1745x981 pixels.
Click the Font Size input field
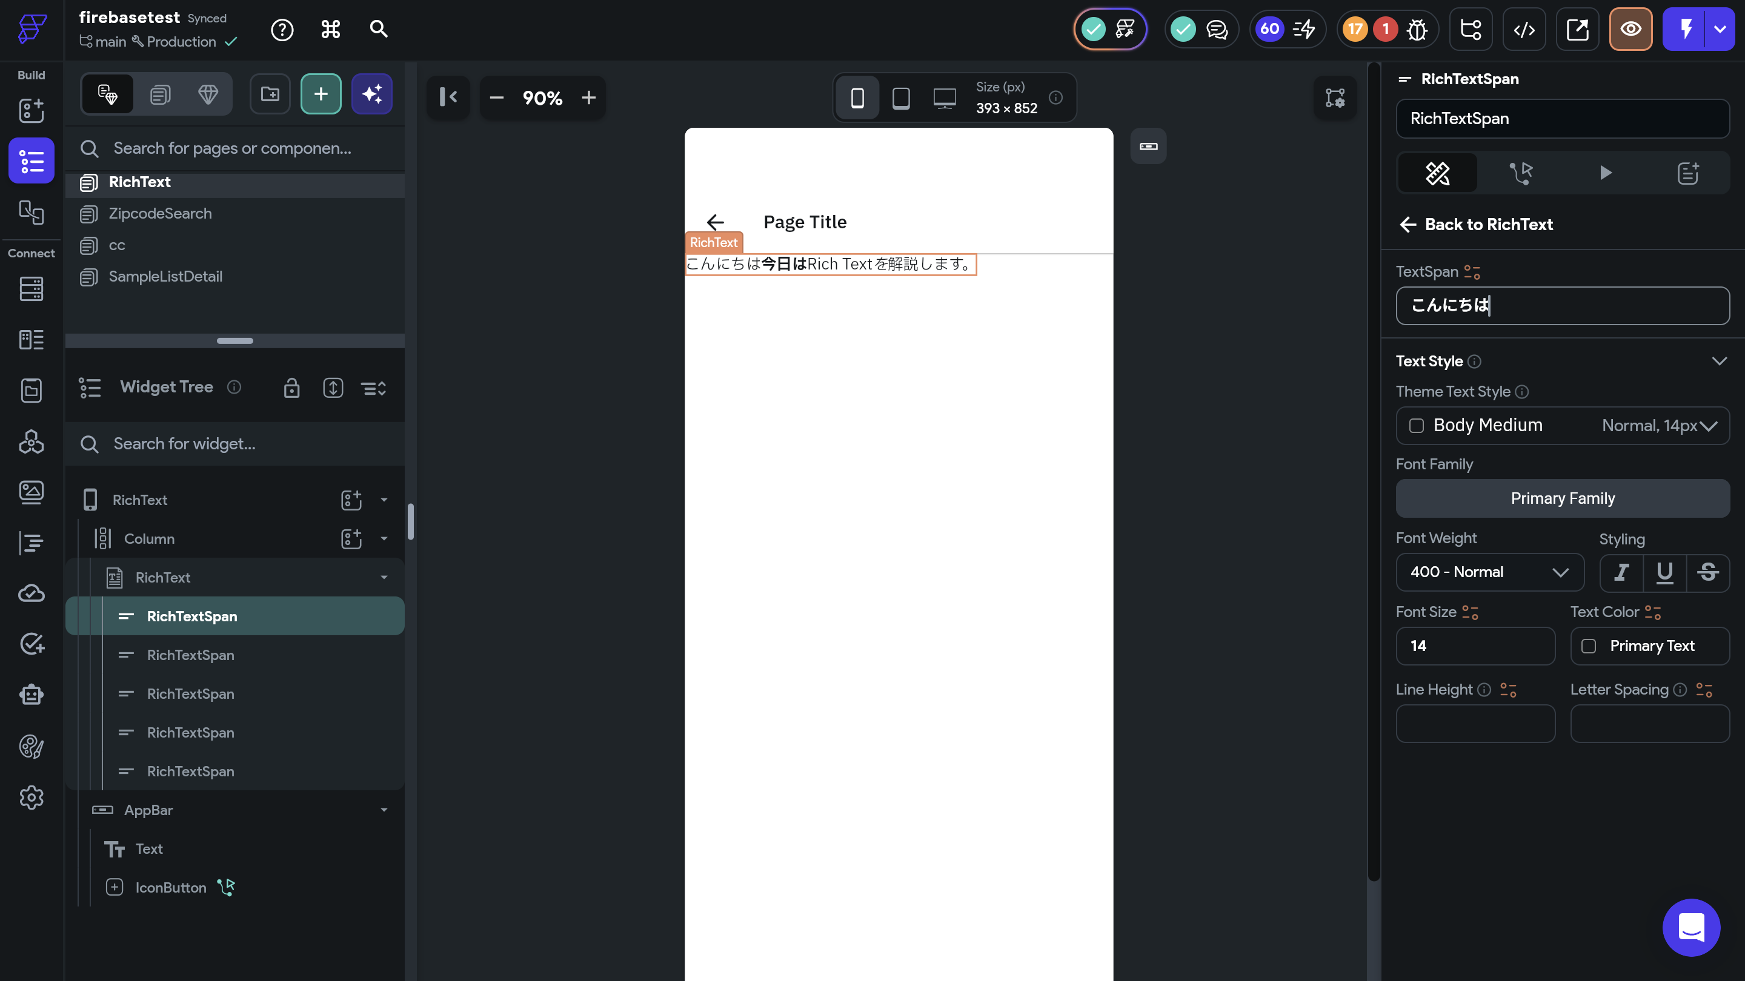tap(1475, 647)
